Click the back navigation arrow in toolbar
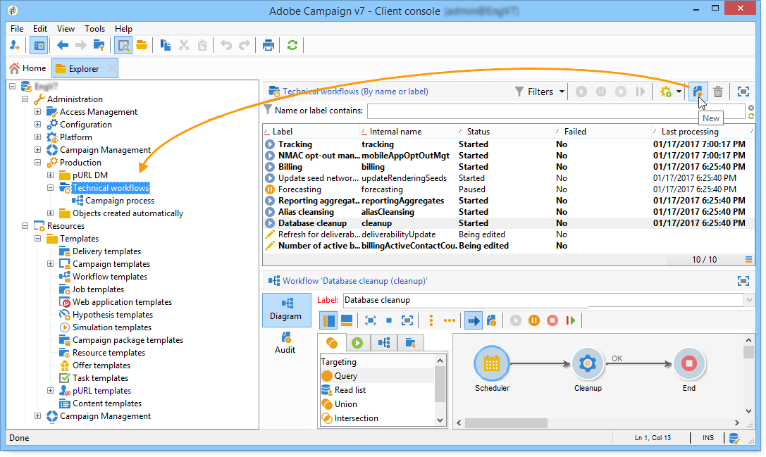 [63, 45]
